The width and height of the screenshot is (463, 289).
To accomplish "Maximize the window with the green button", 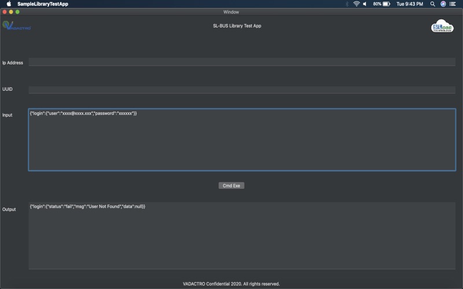I will [x=17, y=12].
